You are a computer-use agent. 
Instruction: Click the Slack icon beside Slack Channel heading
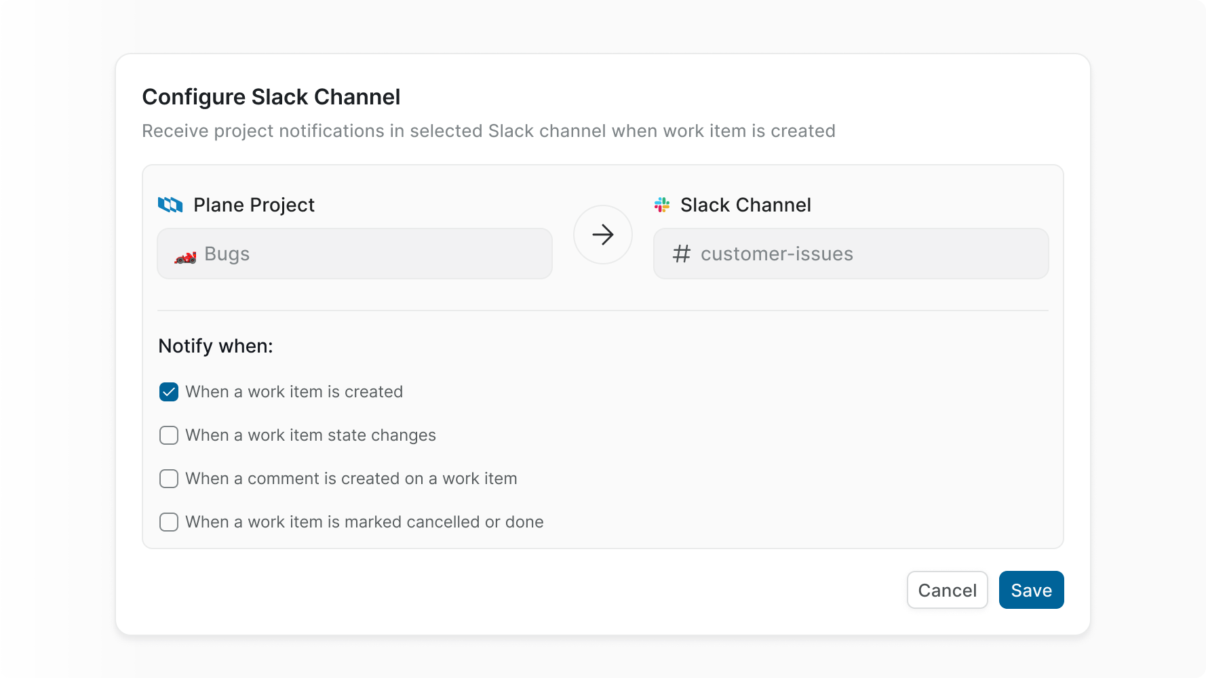coord(661,204)
